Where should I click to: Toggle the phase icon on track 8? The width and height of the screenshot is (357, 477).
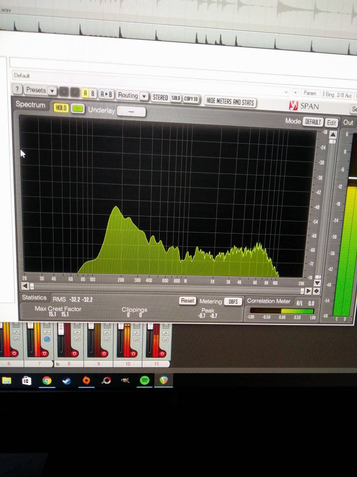tap(77, 339)
